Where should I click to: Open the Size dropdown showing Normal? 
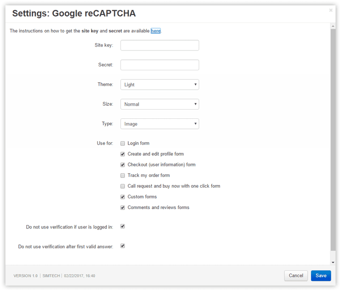coord(160,104)
